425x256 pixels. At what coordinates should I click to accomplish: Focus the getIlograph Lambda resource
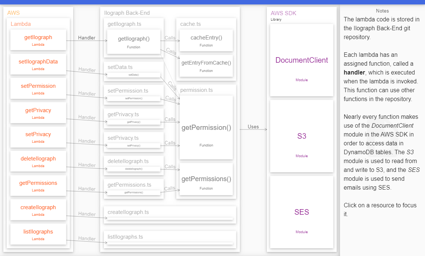38,40
